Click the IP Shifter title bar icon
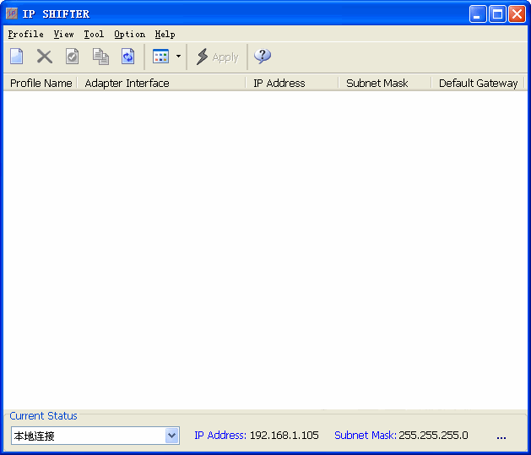The height and width of the screenshot is (455, 531). (12, 14)
